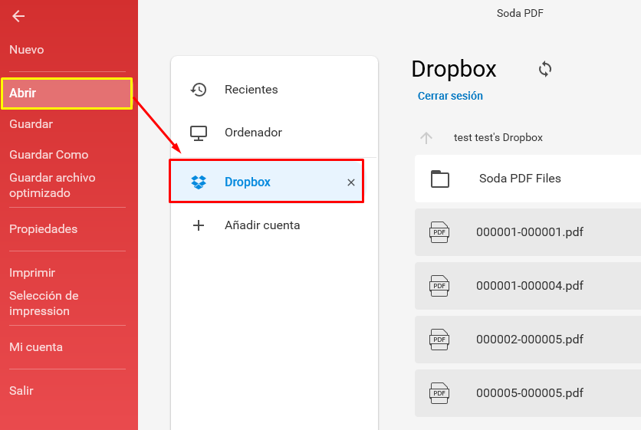Select Dropbox source label
The width and height of the screenshot is (641, 430).
[x=248, y=182]
